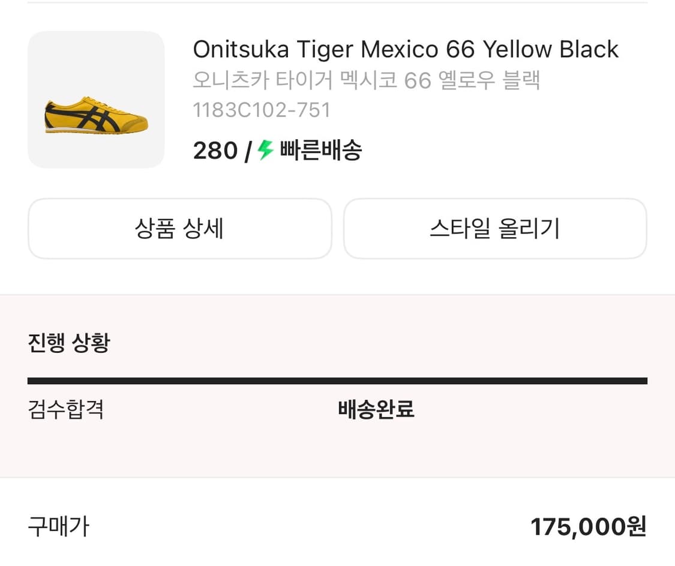Screen dimensions: 675x566
Task: Click the 구매가 price label
Action: click(x=58, y=526)
